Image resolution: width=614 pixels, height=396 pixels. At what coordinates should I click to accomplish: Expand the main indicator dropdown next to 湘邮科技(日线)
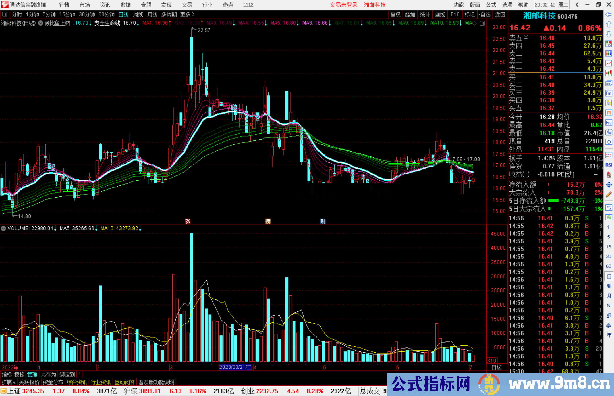[41, 23]
